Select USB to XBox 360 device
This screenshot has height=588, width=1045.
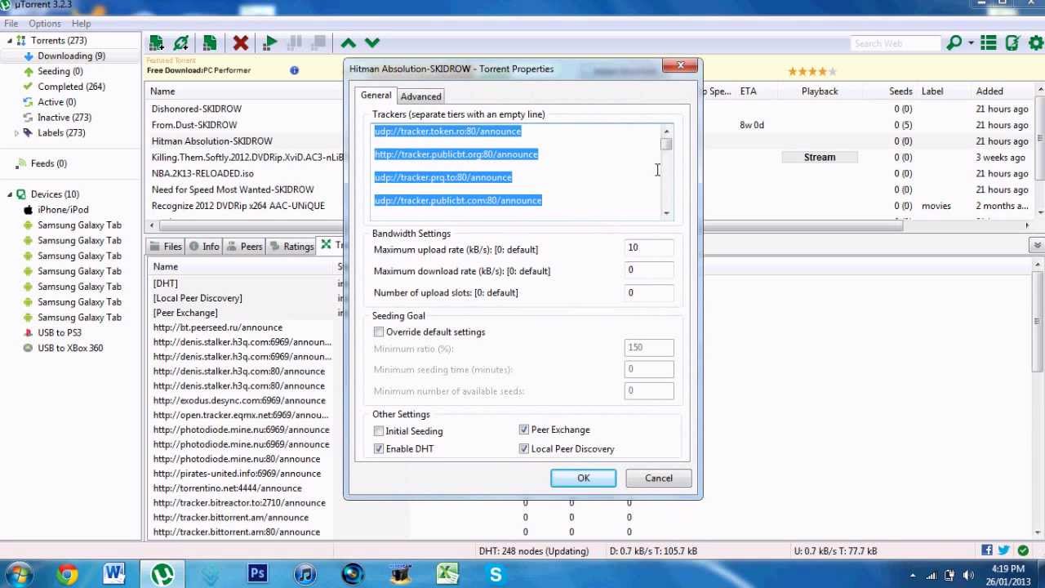tap(69, 348)
